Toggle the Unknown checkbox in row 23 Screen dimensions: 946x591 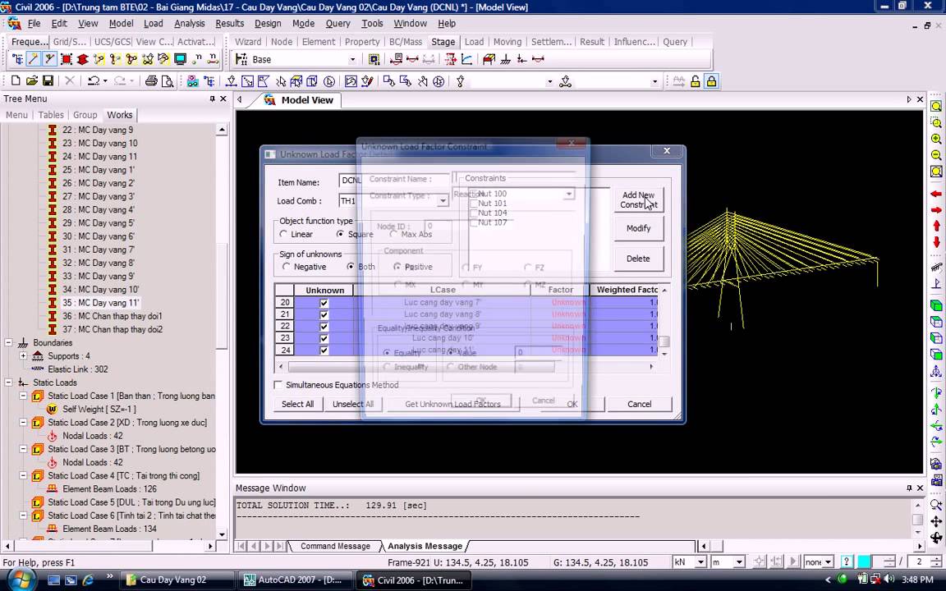(x=324, y=337)
